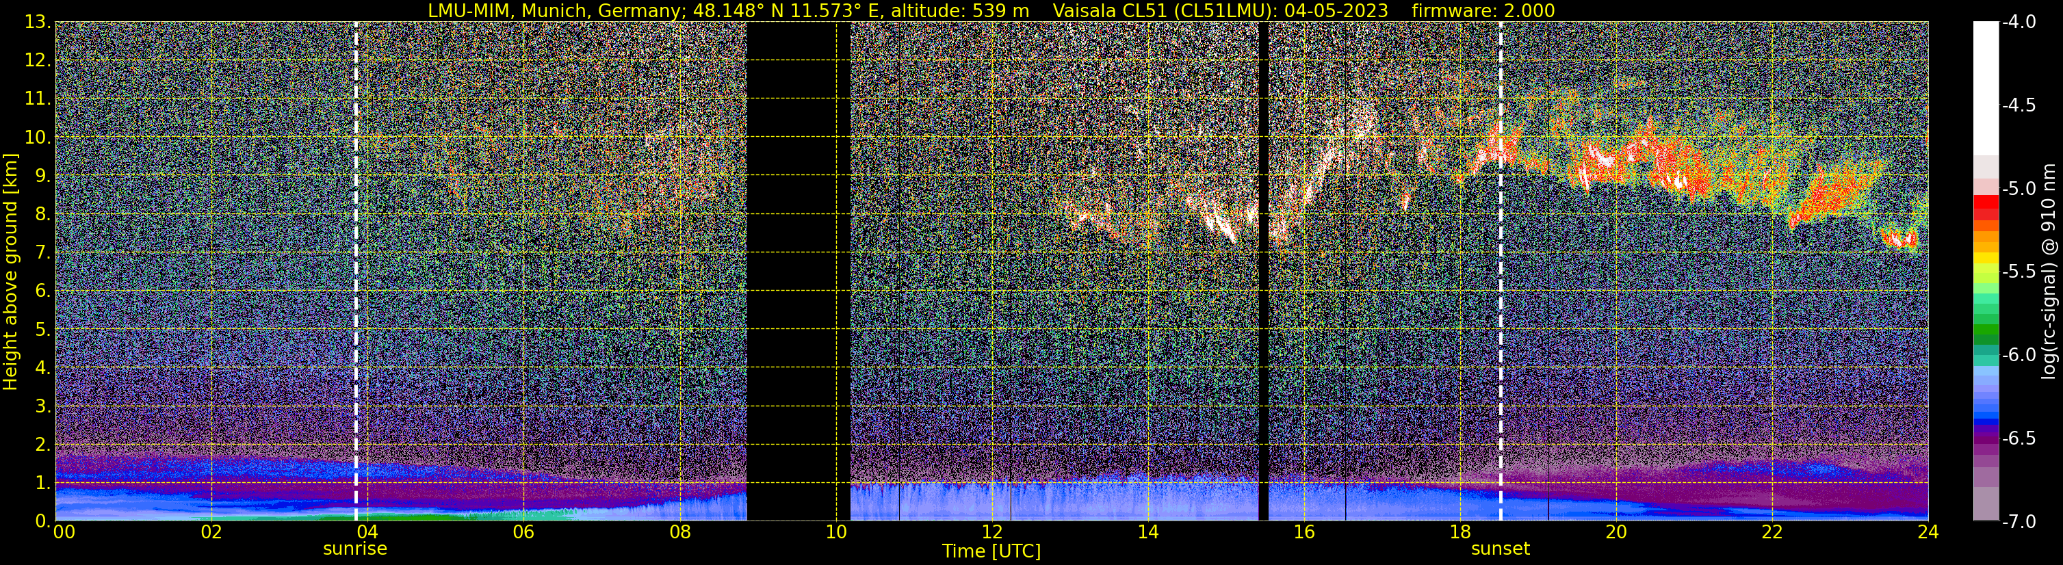This screenshot has height=565, width=2063.
Task: Click colorbar tick label "-5.0"
Action: 2018,188
